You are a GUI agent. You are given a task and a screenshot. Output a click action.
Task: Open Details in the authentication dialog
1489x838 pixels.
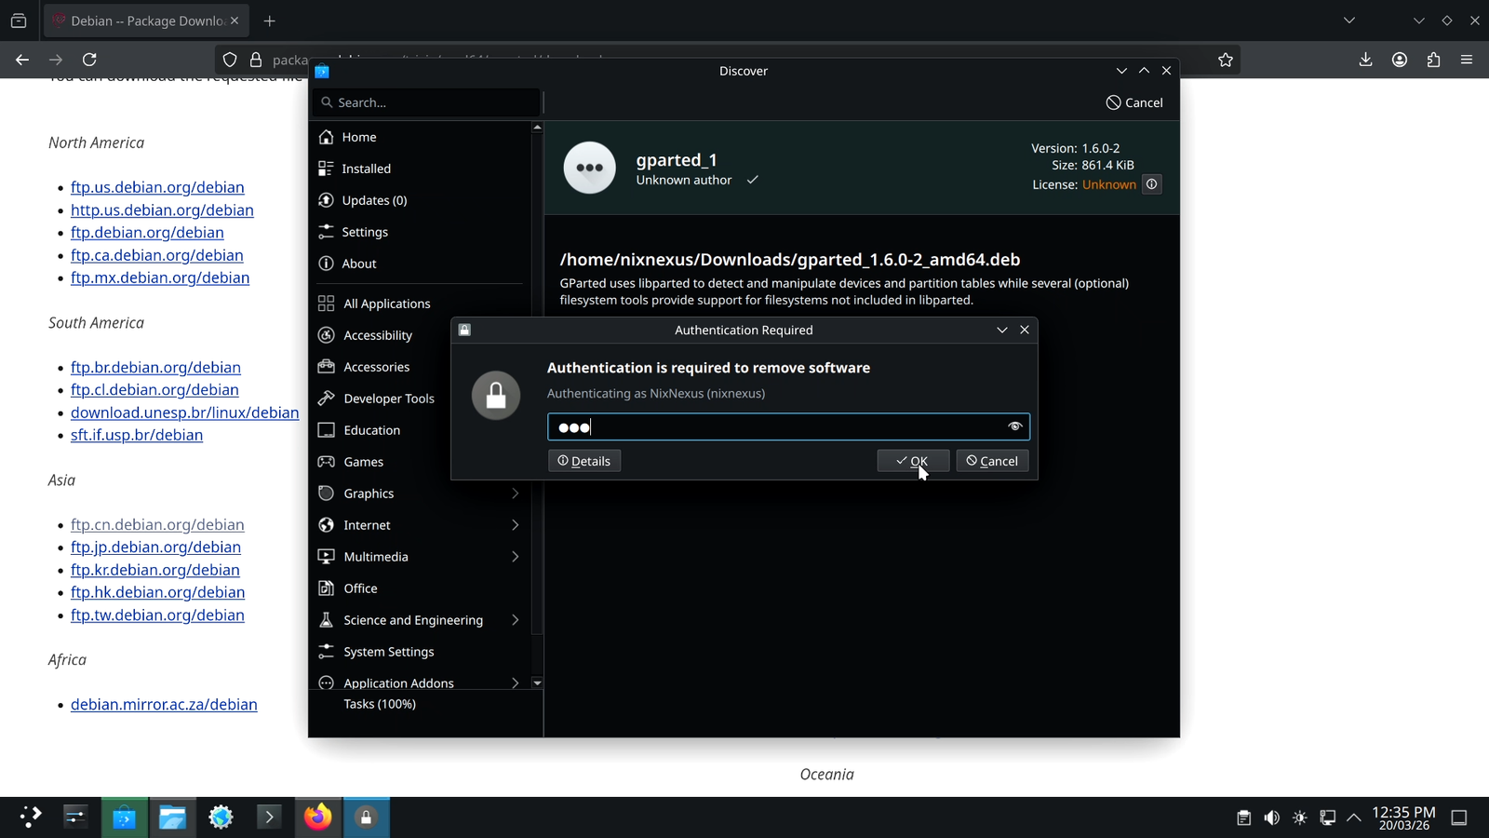coord(584,461)
